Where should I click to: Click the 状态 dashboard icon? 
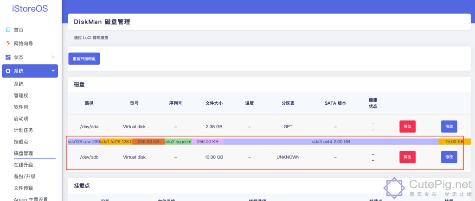click(x=8, y=57)
